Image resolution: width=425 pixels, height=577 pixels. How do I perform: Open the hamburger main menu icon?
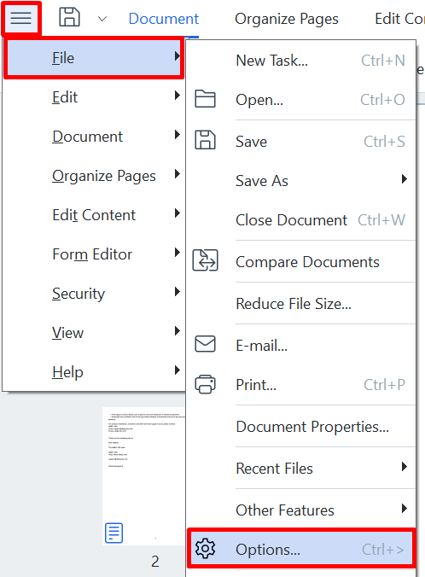coord(21,18)
